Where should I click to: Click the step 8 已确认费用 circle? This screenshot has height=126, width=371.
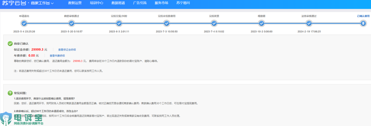click(x=363, y=24)
